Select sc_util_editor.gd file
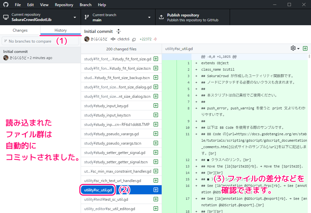This screenshot has height=213, width=311. pyautogui.click(x=121, y=208)
